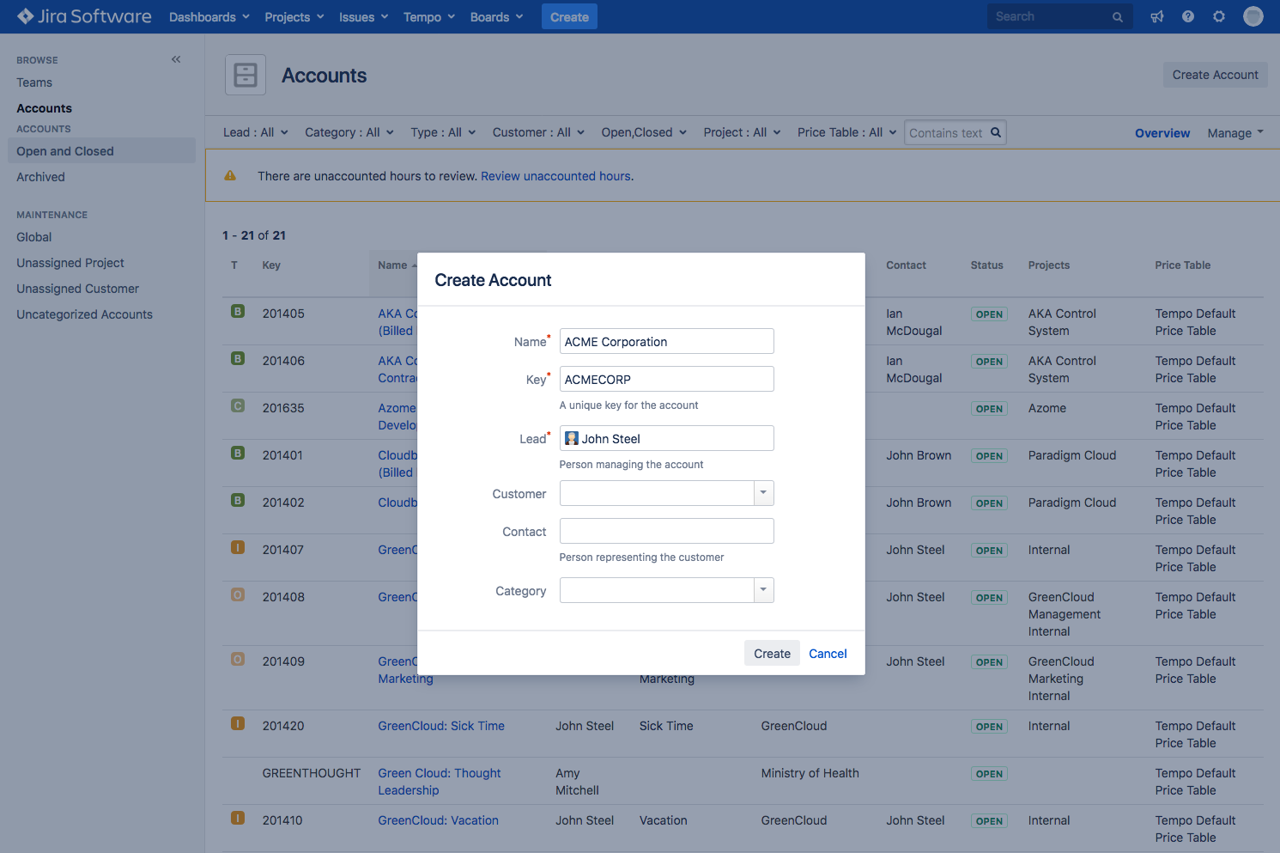Click the search magnifier in Contains text
Screen dimensions: 1280x853
tap(996, 132)
